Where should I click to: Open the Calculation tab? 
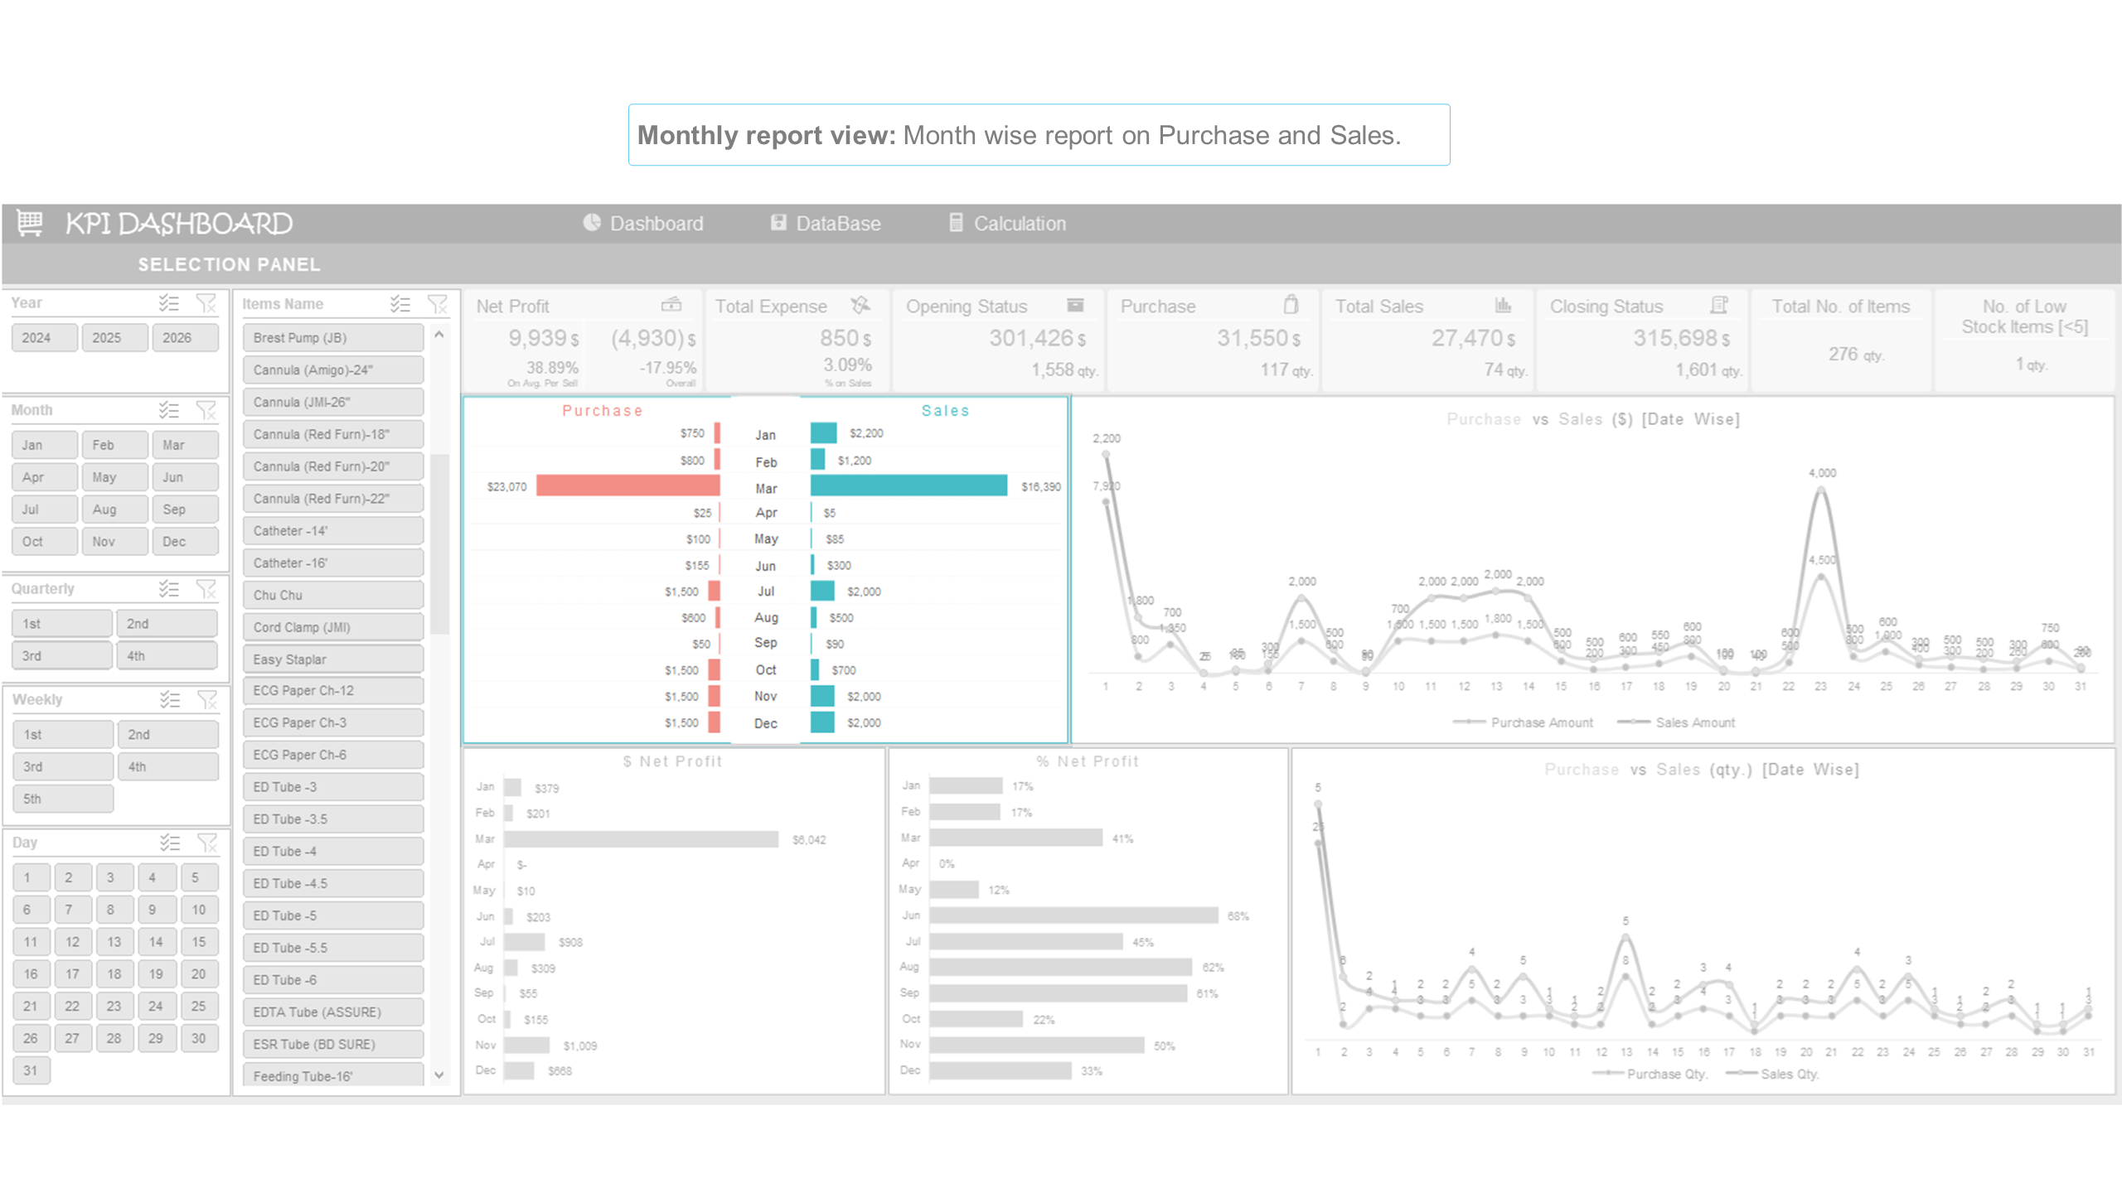1008,224
